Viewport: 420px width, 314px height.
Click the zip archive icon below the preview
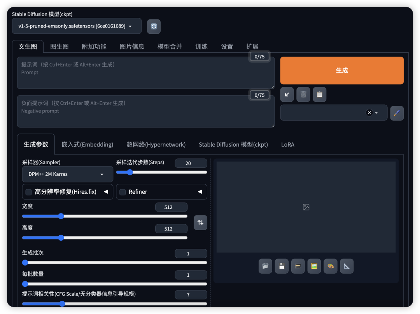298,266
